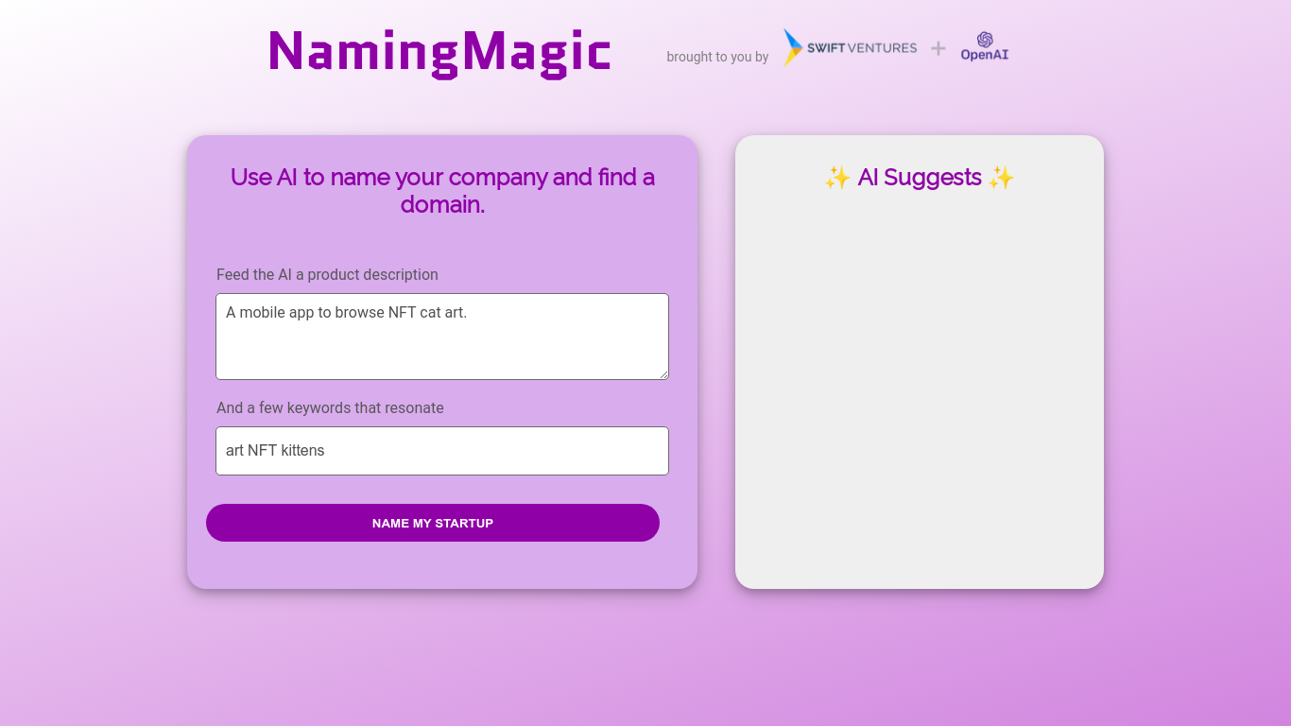
Task: Click the AI Suggests panel header
Action: click(x=919, y=177)
